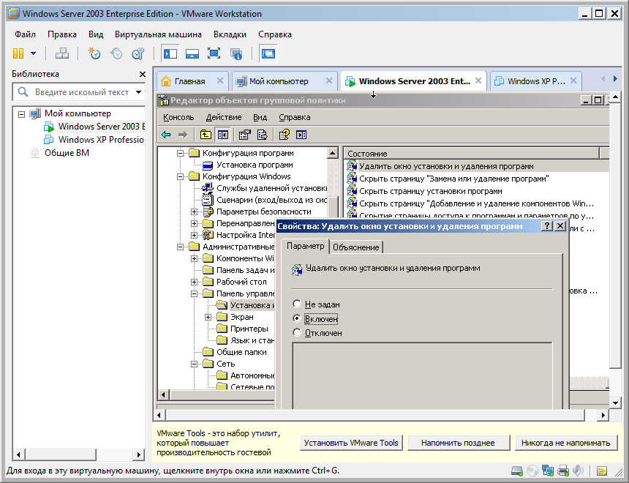Open the power options dropdown arrow next to pause

[x=34, y=53]
